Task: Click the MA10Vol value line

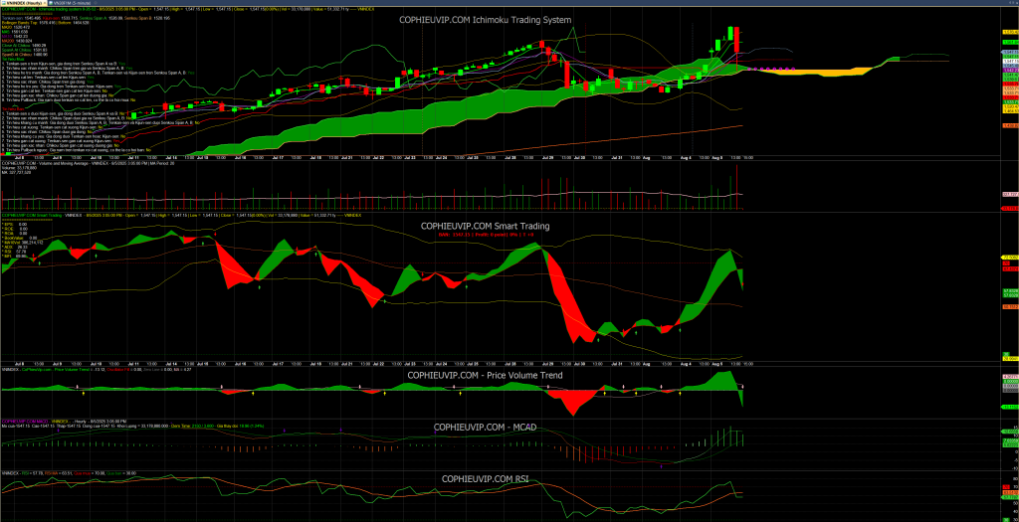Action: [23, 243]
